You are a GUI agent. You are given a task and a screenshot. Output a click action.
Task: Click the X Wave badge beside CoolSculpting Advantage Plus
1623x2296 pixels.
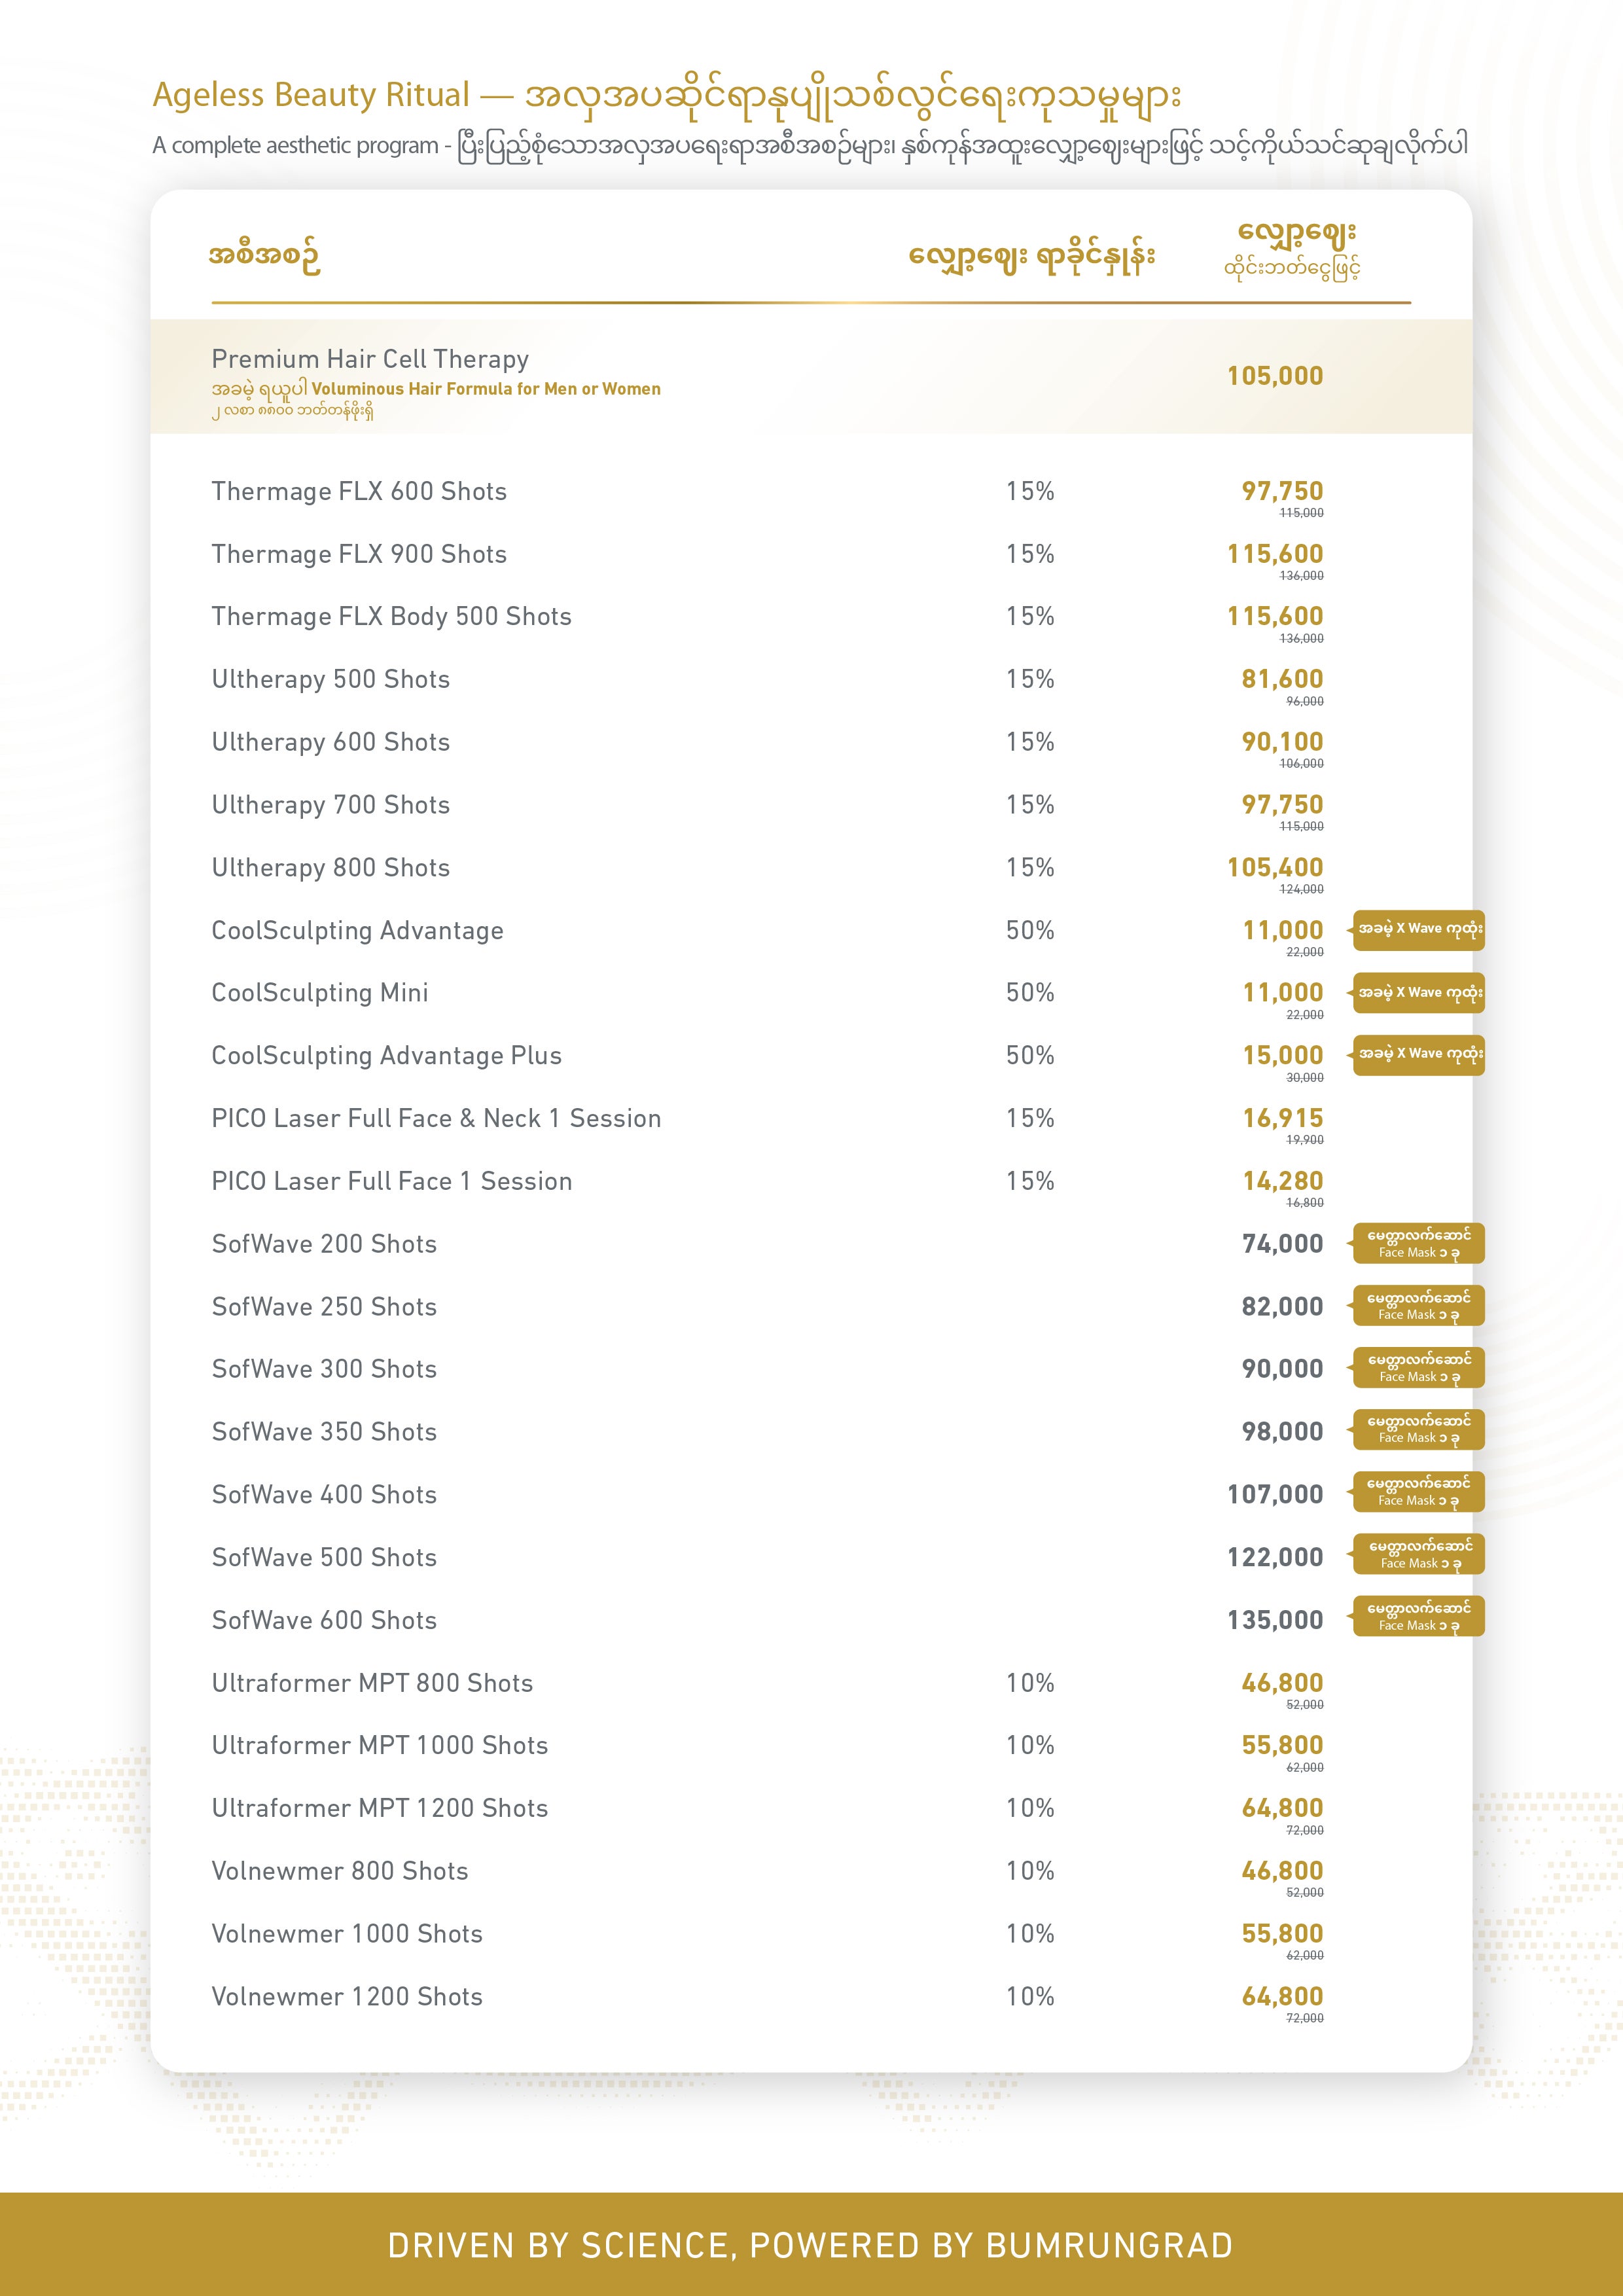[x=1418, y=1054]
